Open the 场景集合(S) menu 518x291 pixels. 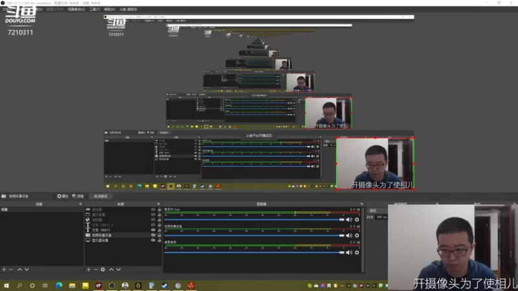click(x=76, y=9)
